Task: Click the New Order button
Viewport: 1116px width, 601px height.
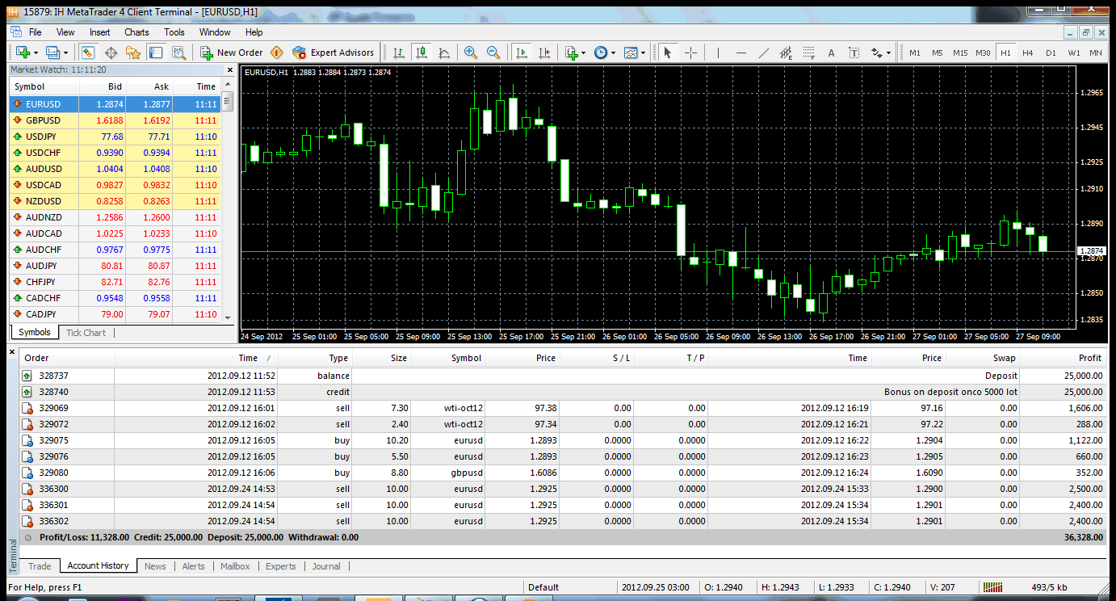Action: coord(232,53)
